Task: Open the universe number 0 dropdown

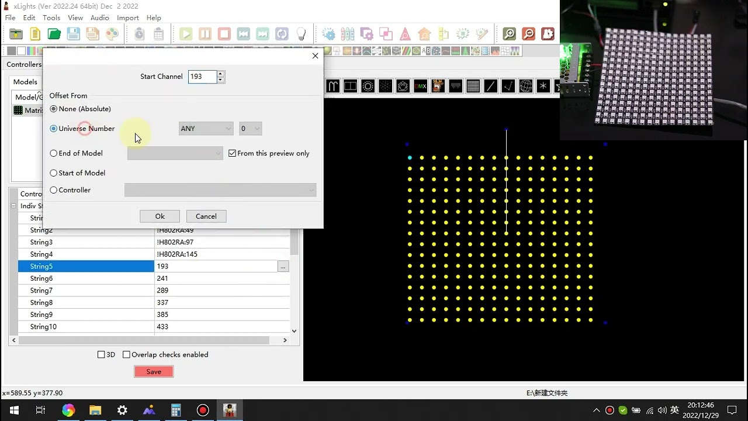Action: (250, 129)
